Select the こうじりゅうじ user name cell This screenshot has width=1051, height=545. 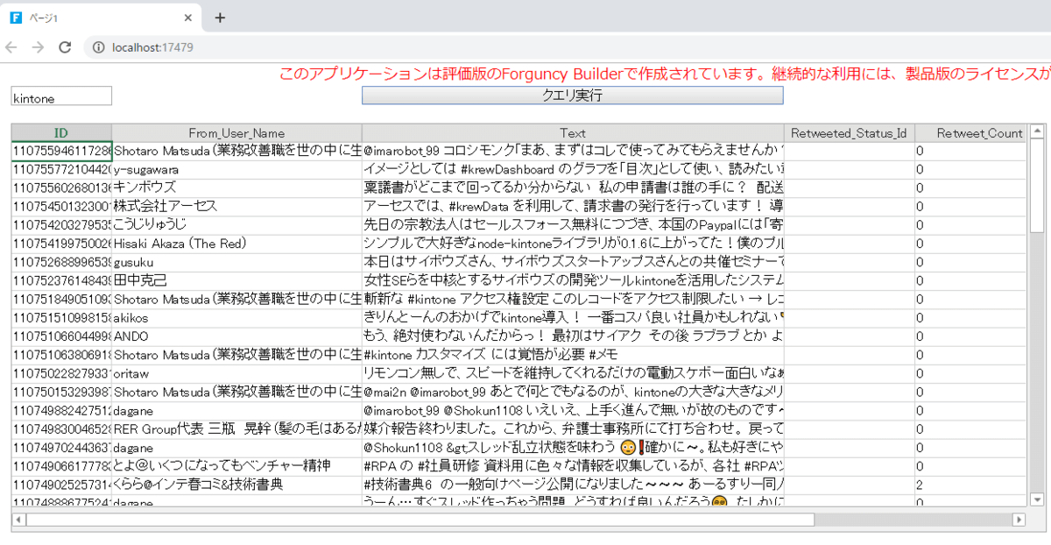tap(237, 225)
